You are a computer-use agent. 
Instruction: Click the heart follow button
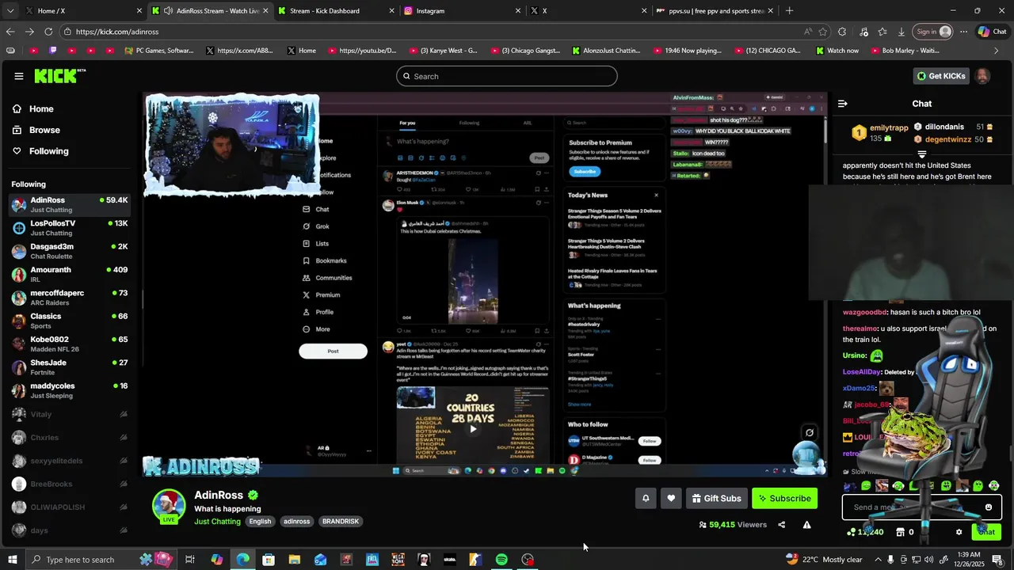click(671, 498)
